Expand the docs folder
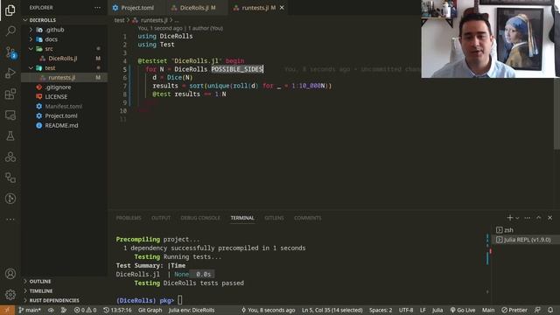The width and height of the screenshot is (560, 315). (64, 39)
